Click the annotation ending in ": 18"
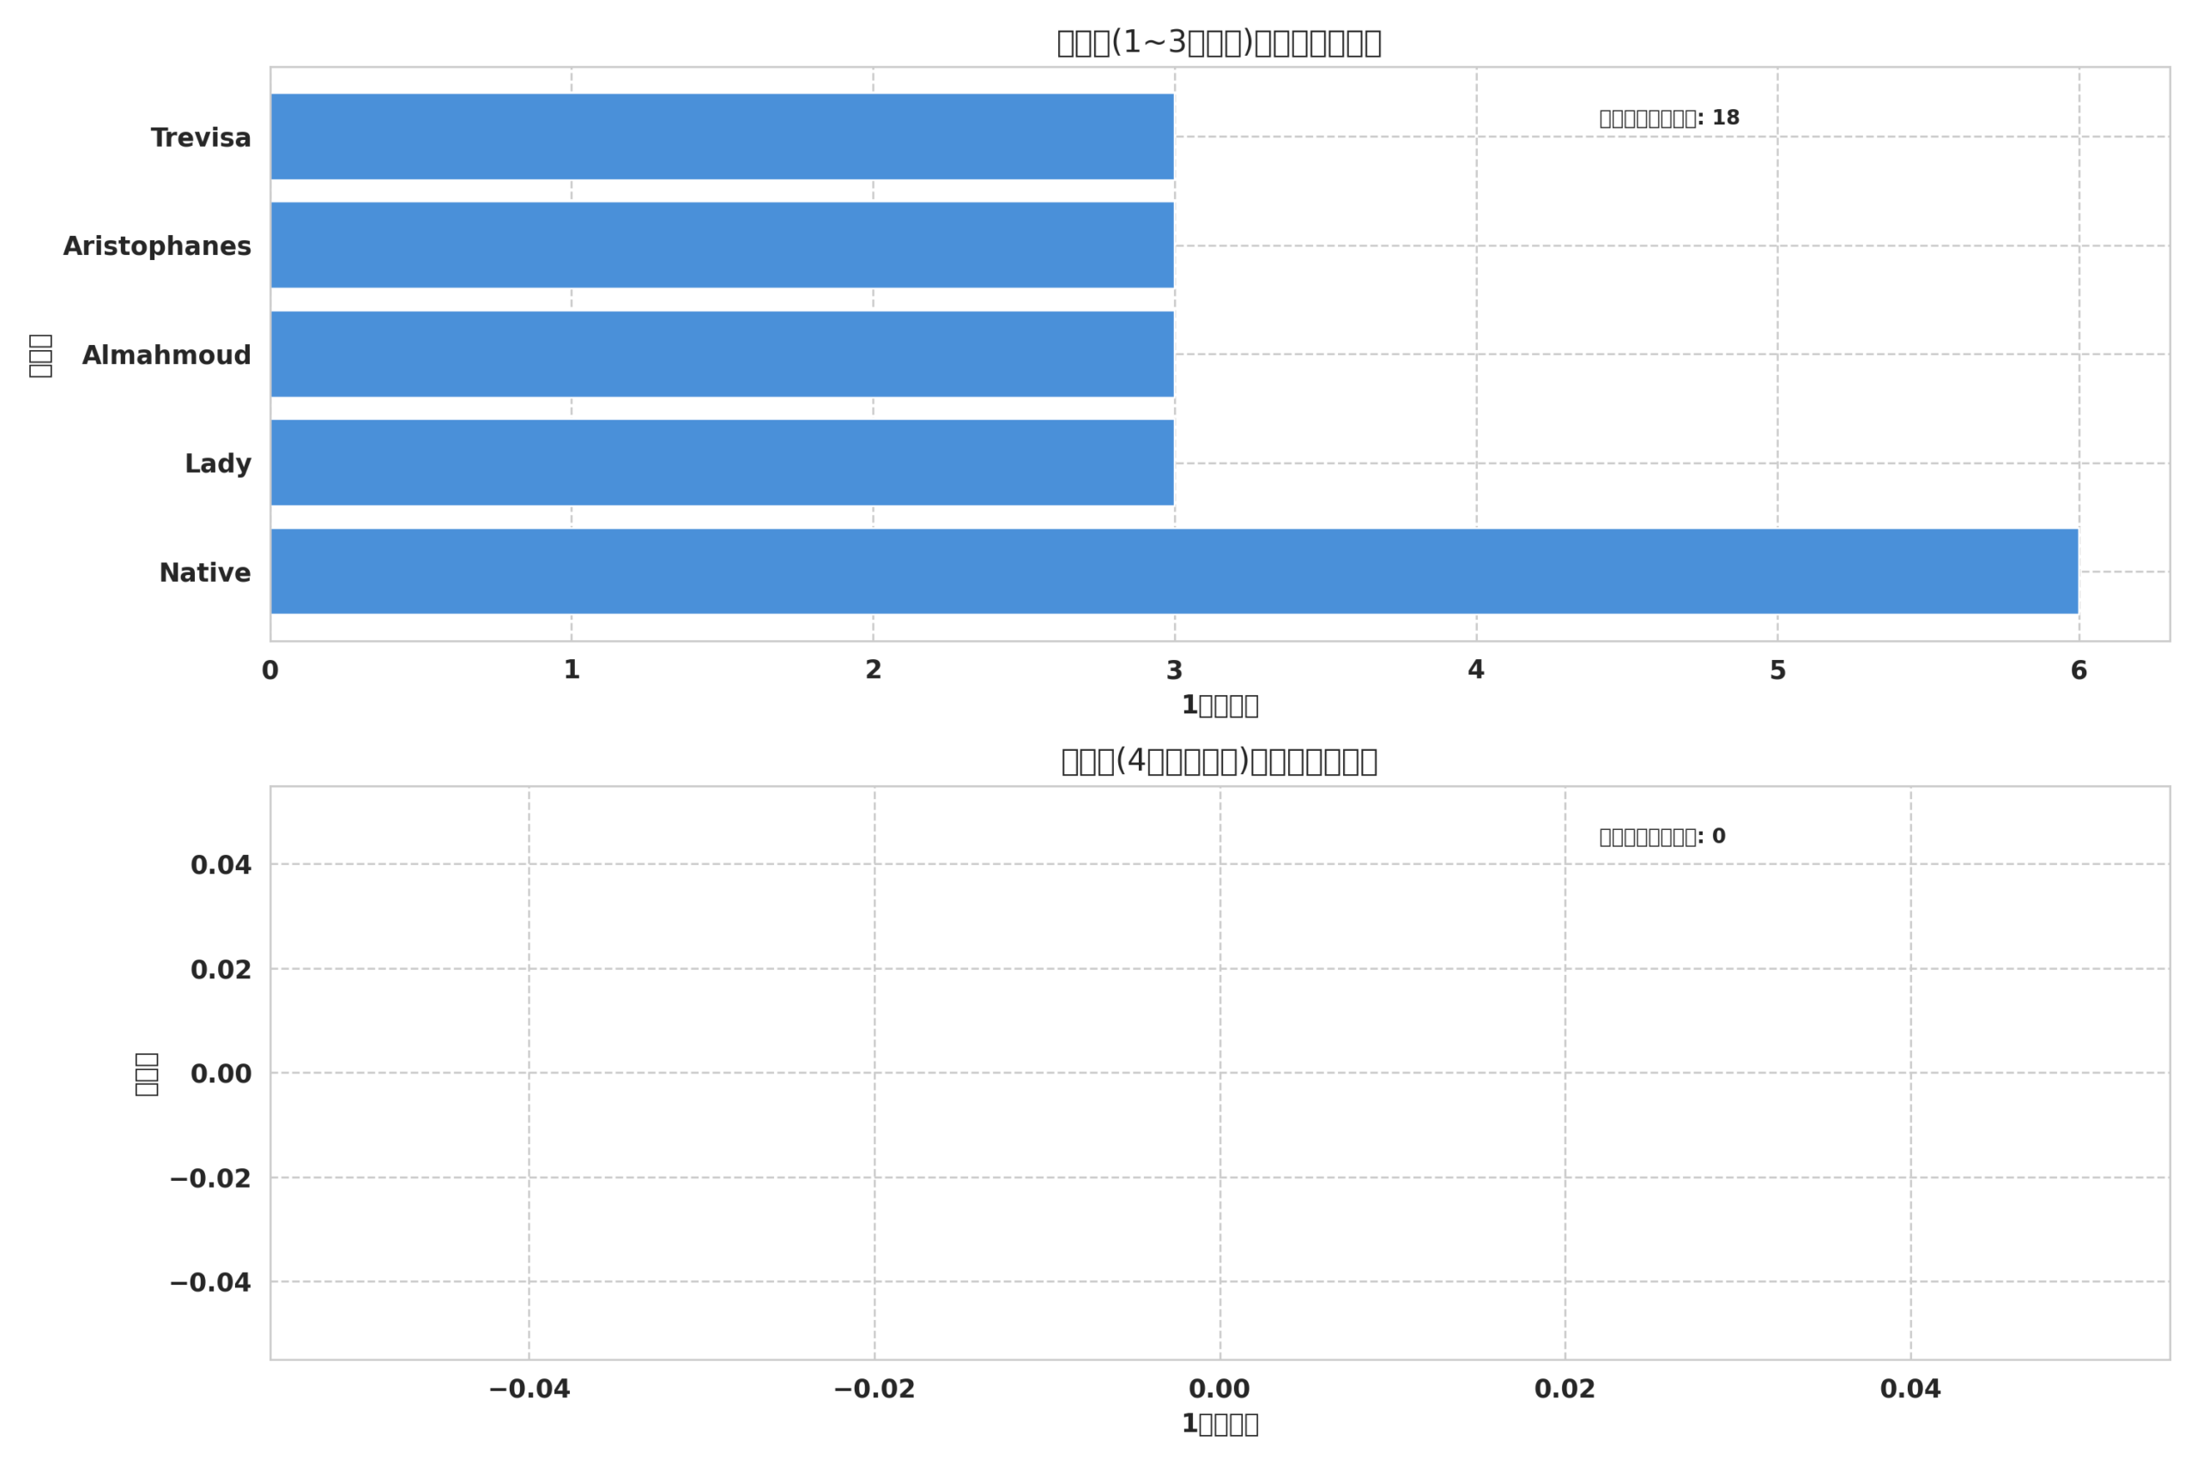The image size is (2197, 1465). click(1669, 118)
